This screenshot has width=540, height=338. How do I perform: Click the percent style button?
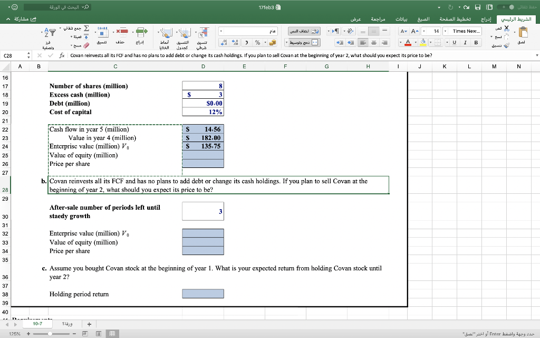coord(257,42)
